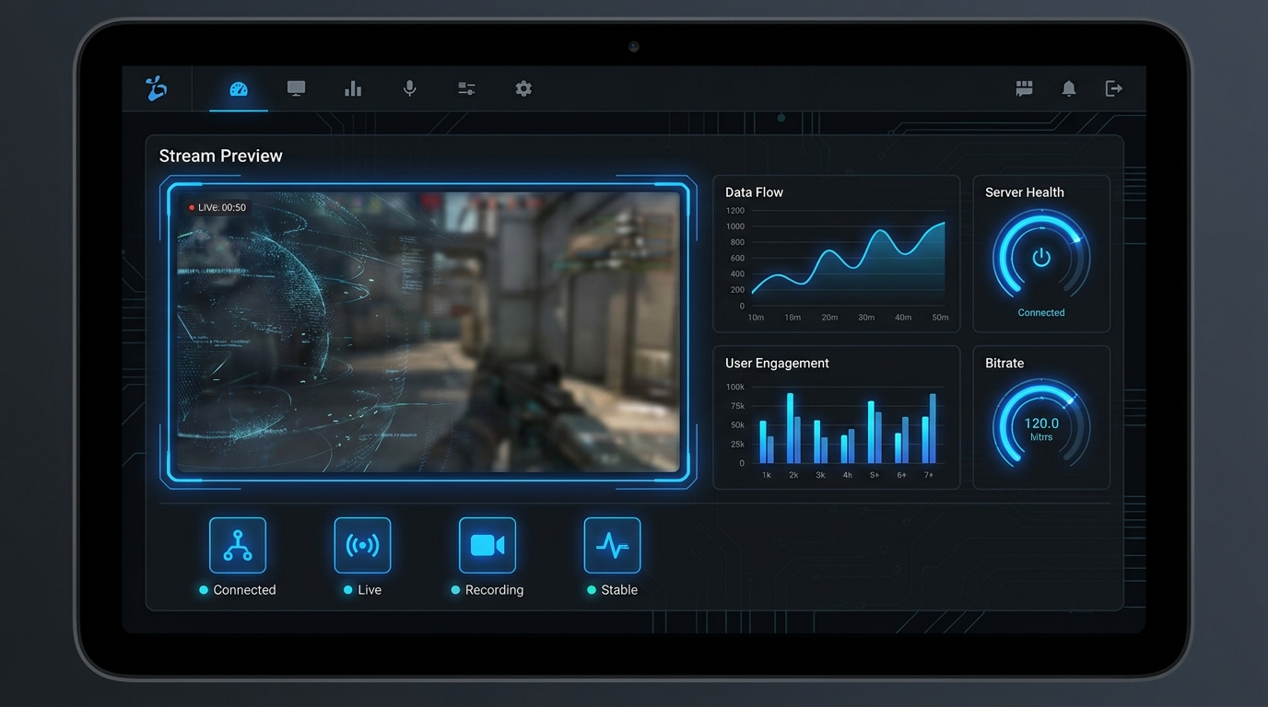This screenshot has width=1268, height=707.
Task: Switch to the monitor display tab
Action: 296,88
